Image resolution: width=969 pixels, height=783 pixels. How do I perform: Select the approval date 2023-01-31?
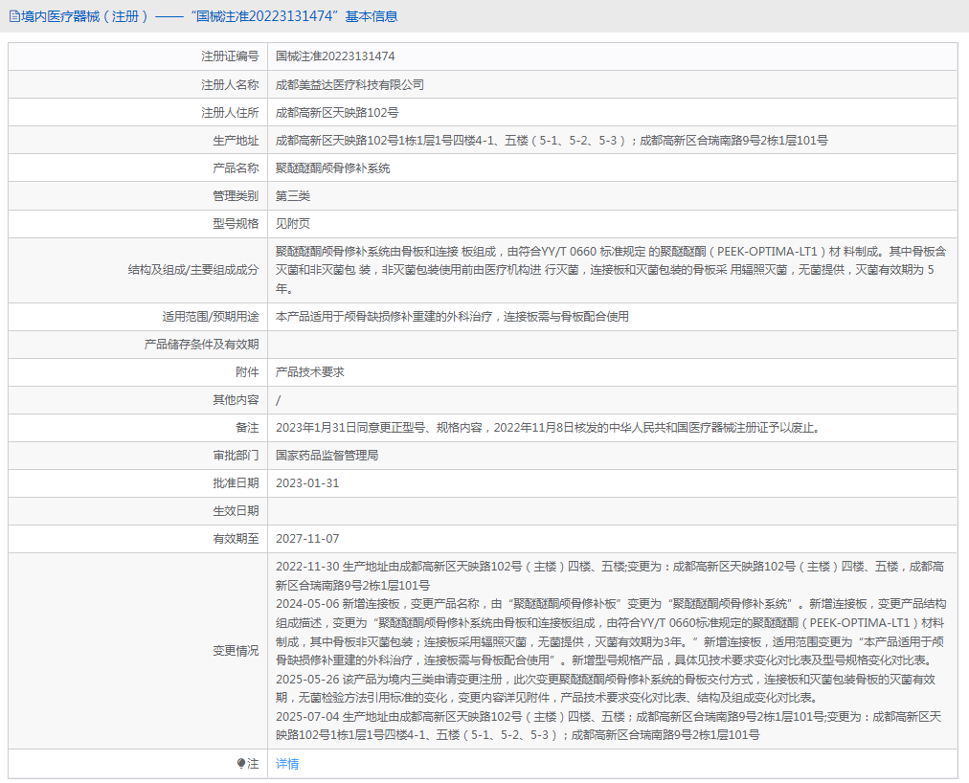click(307, 483)
